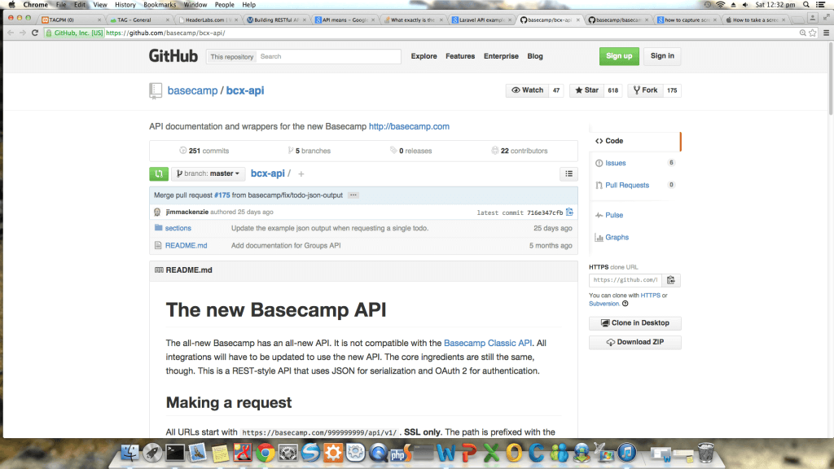Click the address bar URL
834x469 pixels.
point(165,33)
